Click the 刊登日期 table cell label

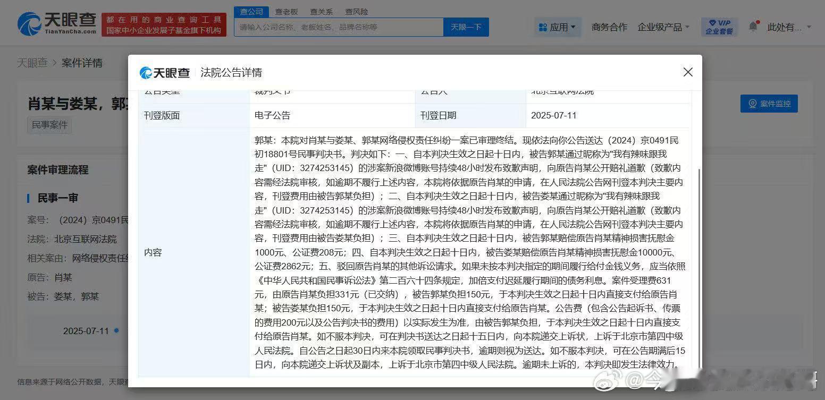[x=438, y=115]
